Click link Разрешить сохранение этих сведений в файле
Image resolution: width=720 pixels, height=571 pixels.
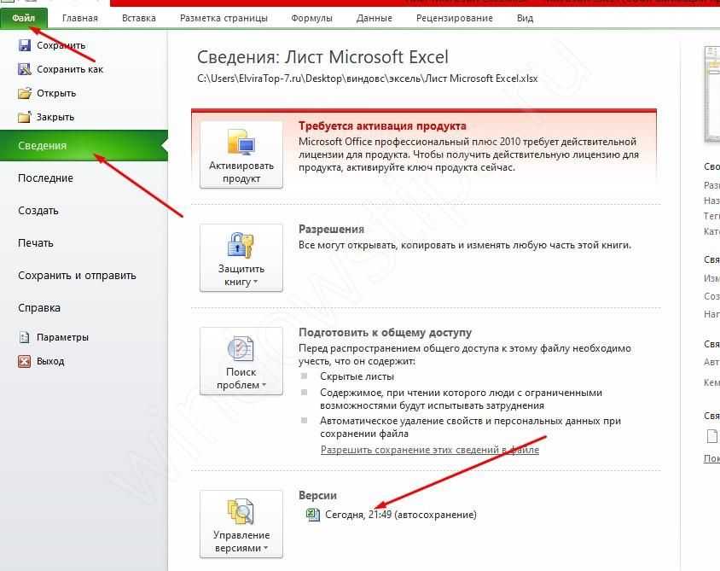tap(429, 450)
